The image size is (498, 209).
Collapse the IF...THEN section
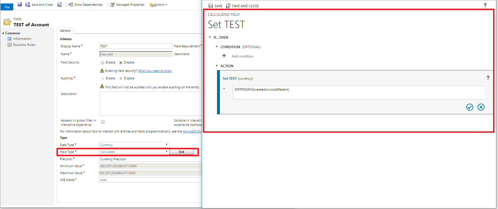pos(210,37)
